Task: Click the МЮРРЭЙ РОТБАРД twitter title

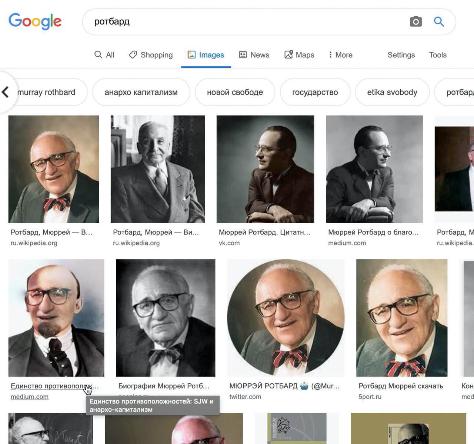Action: point(284,386)
